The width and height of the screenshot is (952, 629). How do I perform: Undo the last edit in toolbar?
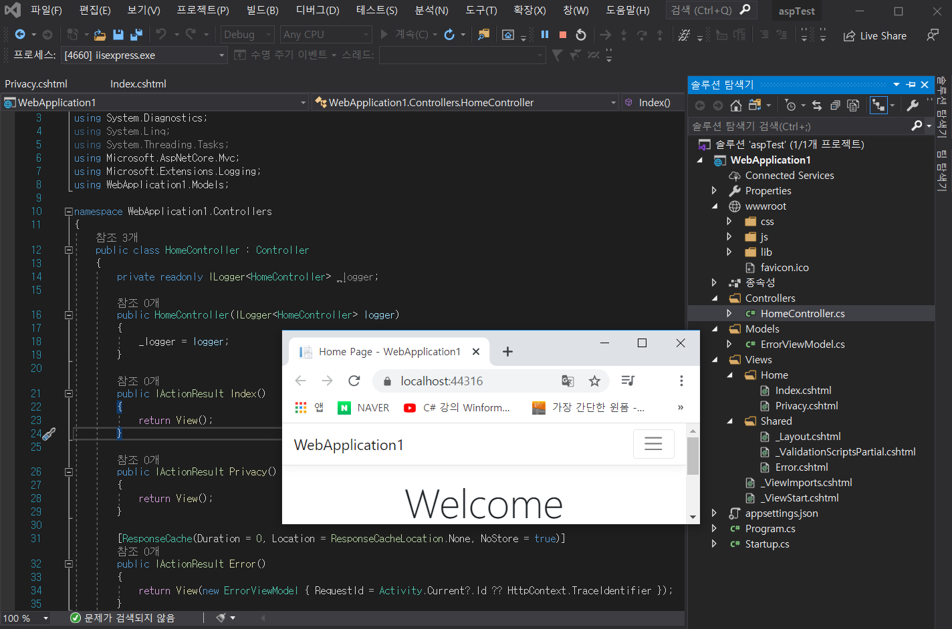161,34
